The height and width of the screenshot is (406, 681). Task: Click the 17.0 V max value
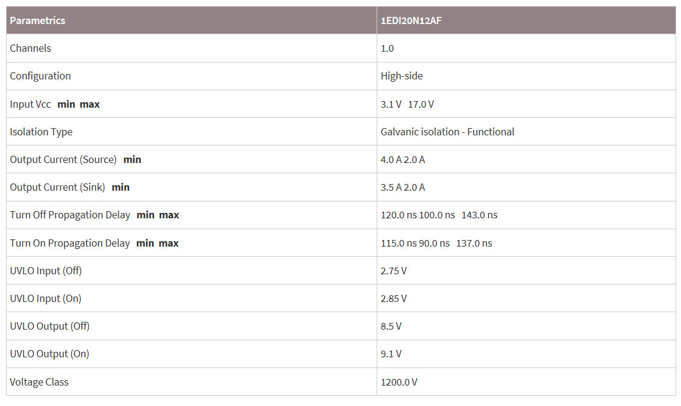coord(421,104)
